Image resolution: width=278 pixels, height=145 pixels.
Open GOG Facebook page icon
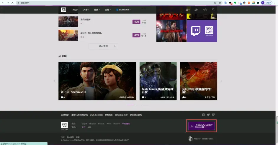tap(203, 115)
